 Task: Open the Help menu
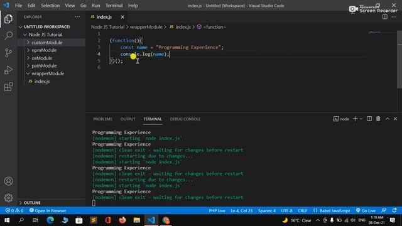click(133, 6)
